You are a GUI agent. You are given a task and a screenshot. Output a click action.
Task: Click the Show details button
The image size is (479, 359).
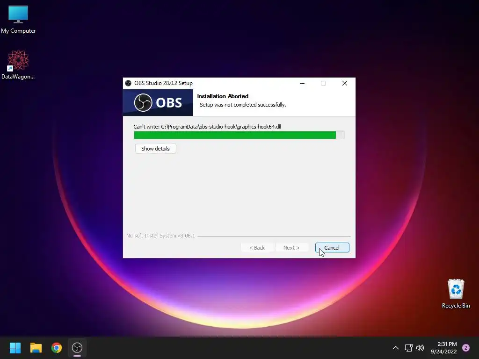tap(155, 149)
